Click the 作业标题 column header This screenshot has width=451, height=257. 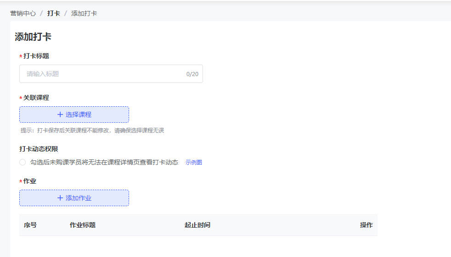pyautogui.click(x=83, y=225)
